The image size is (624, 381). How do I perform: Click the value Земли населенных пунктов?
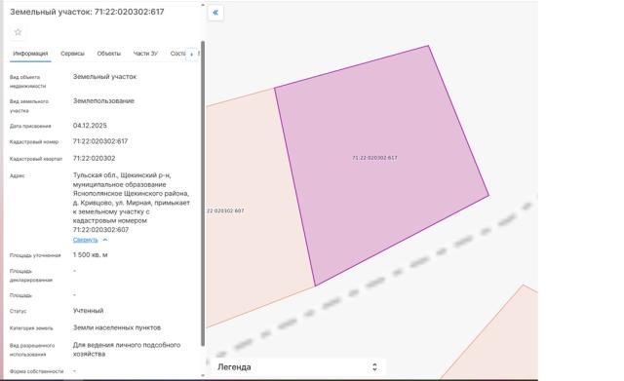tap(117, 327)
